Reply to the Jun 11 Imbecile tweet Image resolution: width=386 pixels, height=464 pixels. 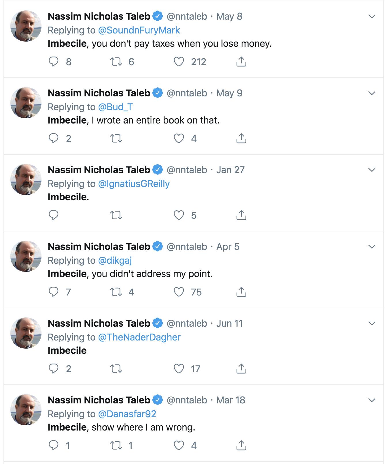54,369
